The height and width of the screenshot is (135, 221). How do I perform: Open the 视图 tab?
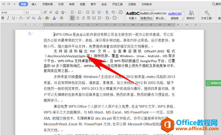83,4
